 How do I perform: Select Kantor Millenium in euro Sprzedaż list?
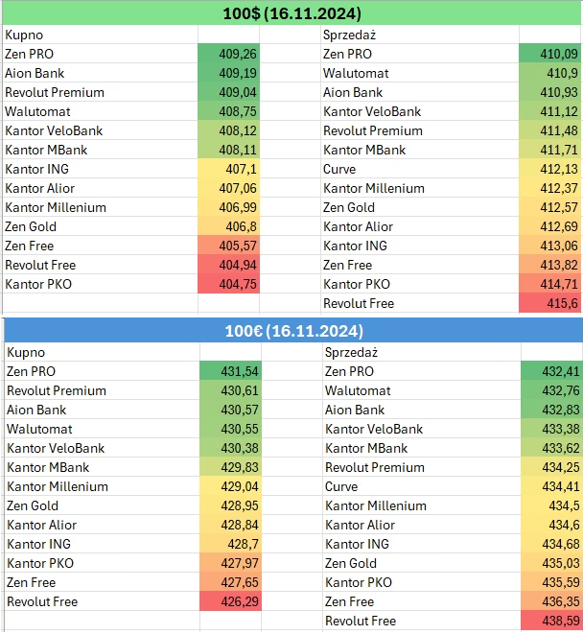pyautogui.click(x=376, y=505)
